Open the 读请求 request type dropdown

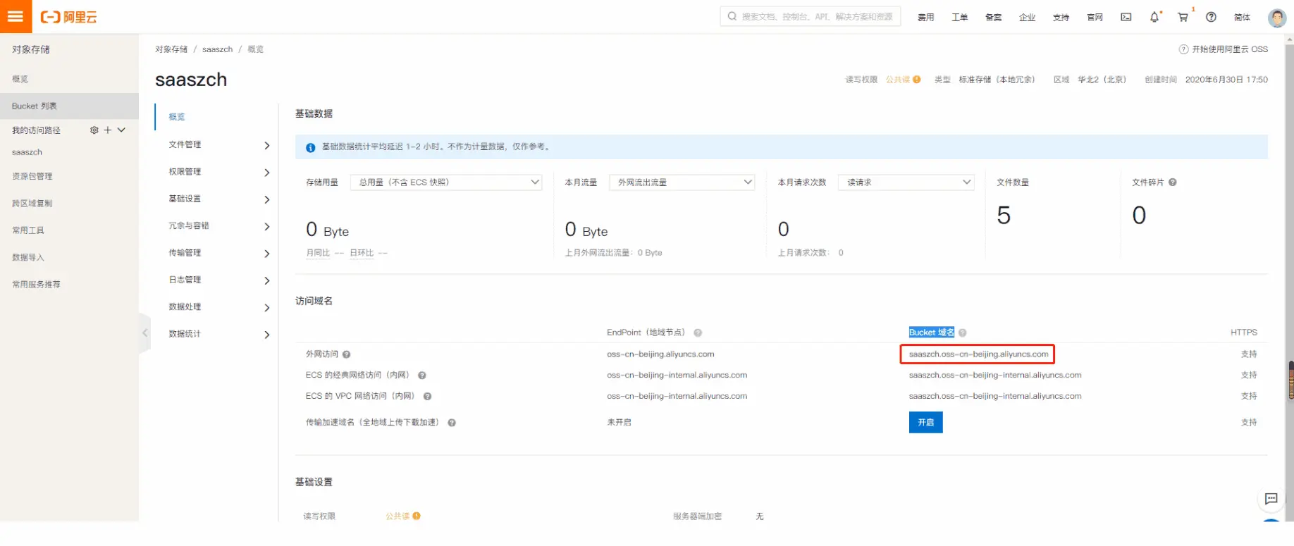pyautogui.click(x=906, y=182)
